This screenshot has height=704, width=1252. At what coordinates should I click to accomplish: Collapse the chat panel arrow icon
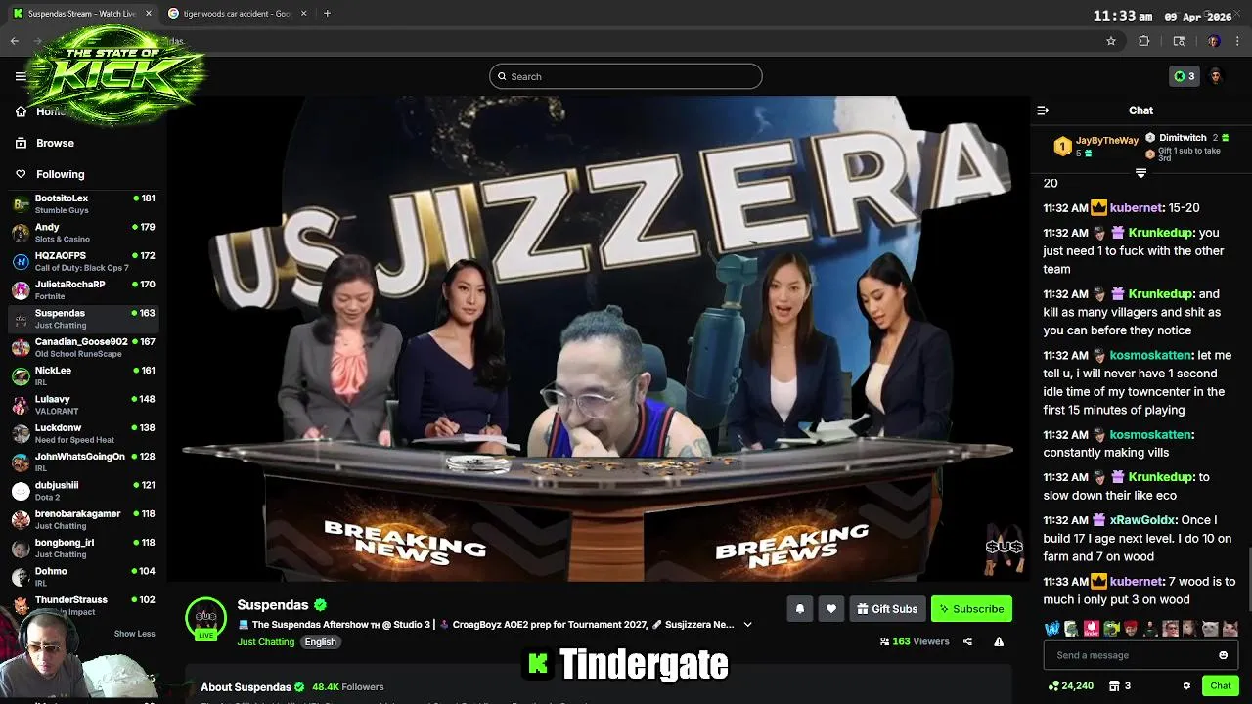1043,110
